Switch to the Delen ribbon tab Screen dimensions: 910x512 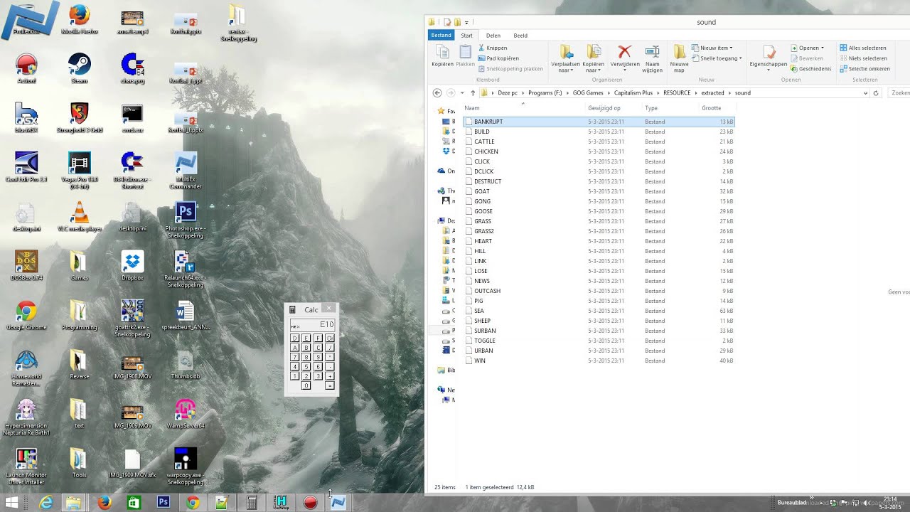pos(493,36)
